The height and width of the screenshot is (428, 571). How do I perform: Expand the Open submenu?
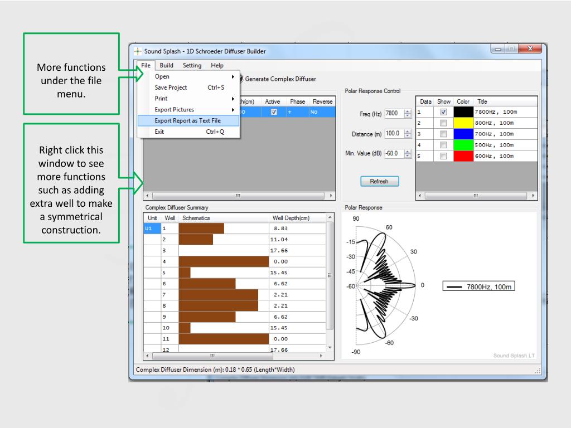tap(188, 76)
